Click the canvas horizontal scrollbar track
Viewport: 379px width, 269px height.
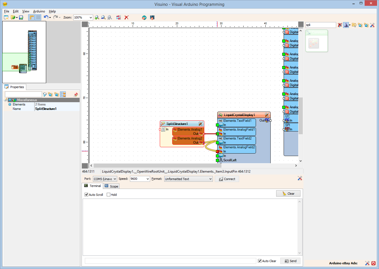[x=194, y=166]
